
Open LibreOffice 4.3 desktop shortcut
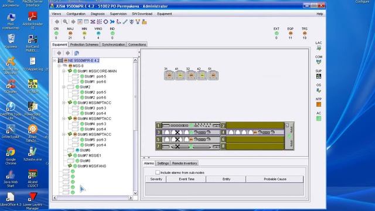pos(11,199)
